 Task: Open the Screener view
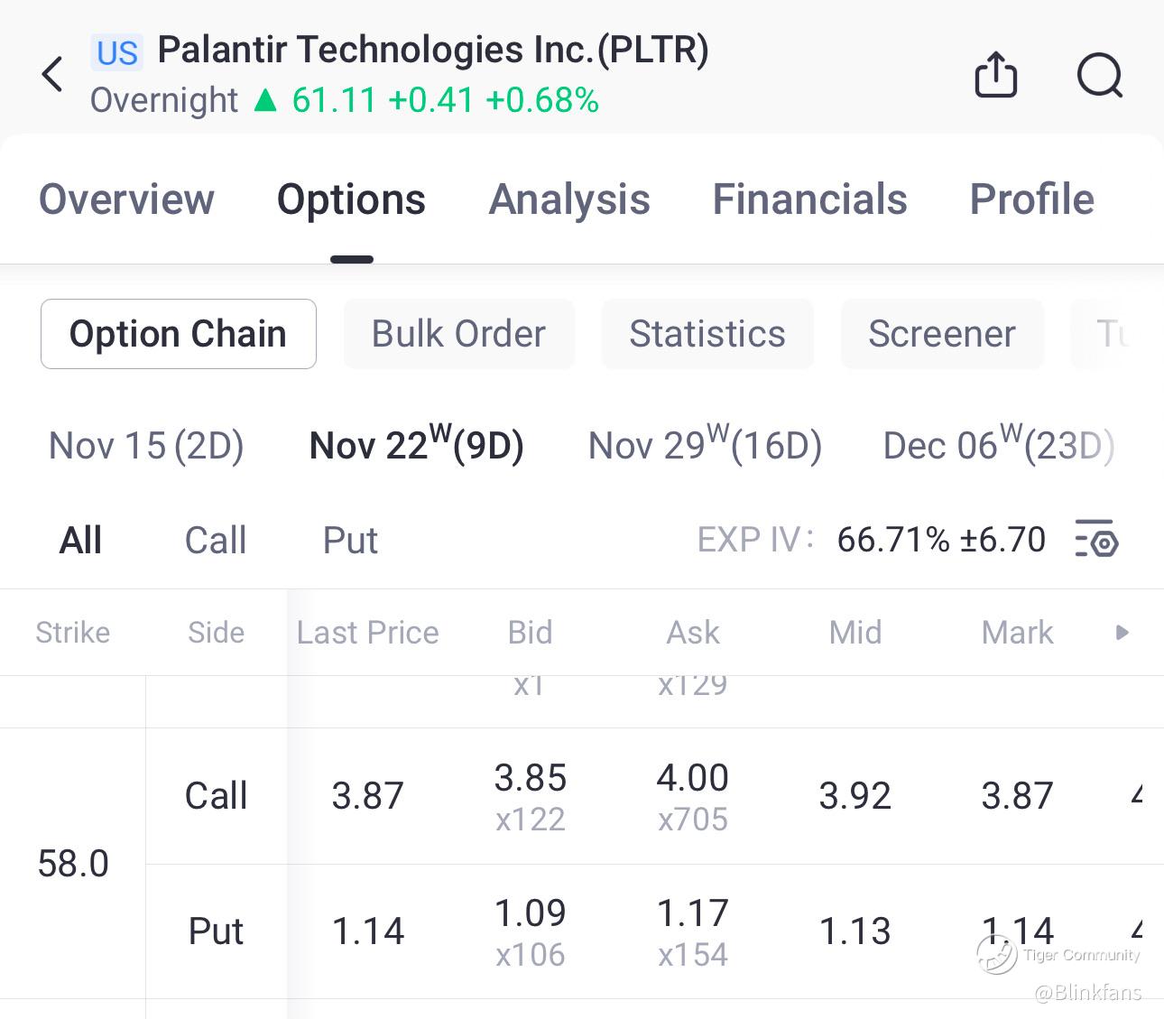coord(941,334)
